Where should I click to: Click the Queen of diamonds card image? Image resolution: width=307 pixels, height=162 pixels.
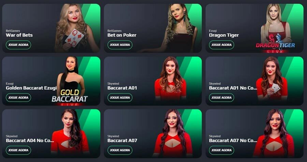(x=75, y=38)
